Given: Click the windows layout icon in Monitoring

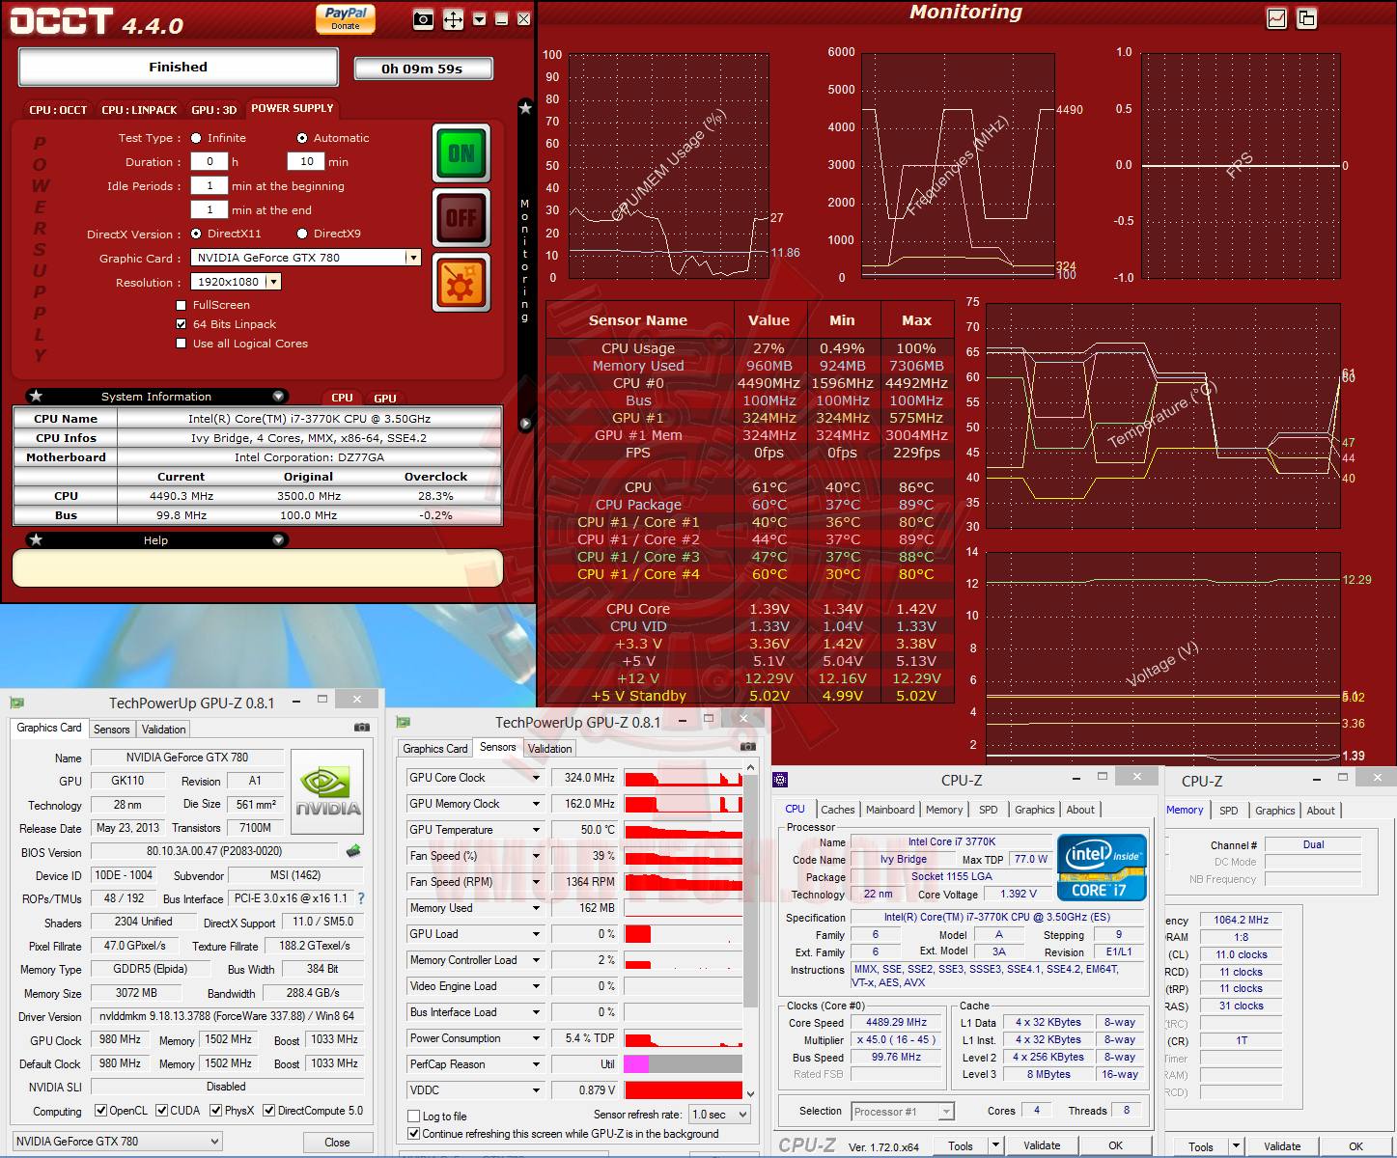Looking at the screenshot, I should pyautogui.click(x=1306, y=18).
